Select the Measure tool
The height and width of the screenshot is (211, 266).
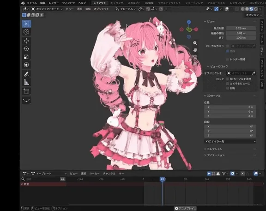point(26,82)
